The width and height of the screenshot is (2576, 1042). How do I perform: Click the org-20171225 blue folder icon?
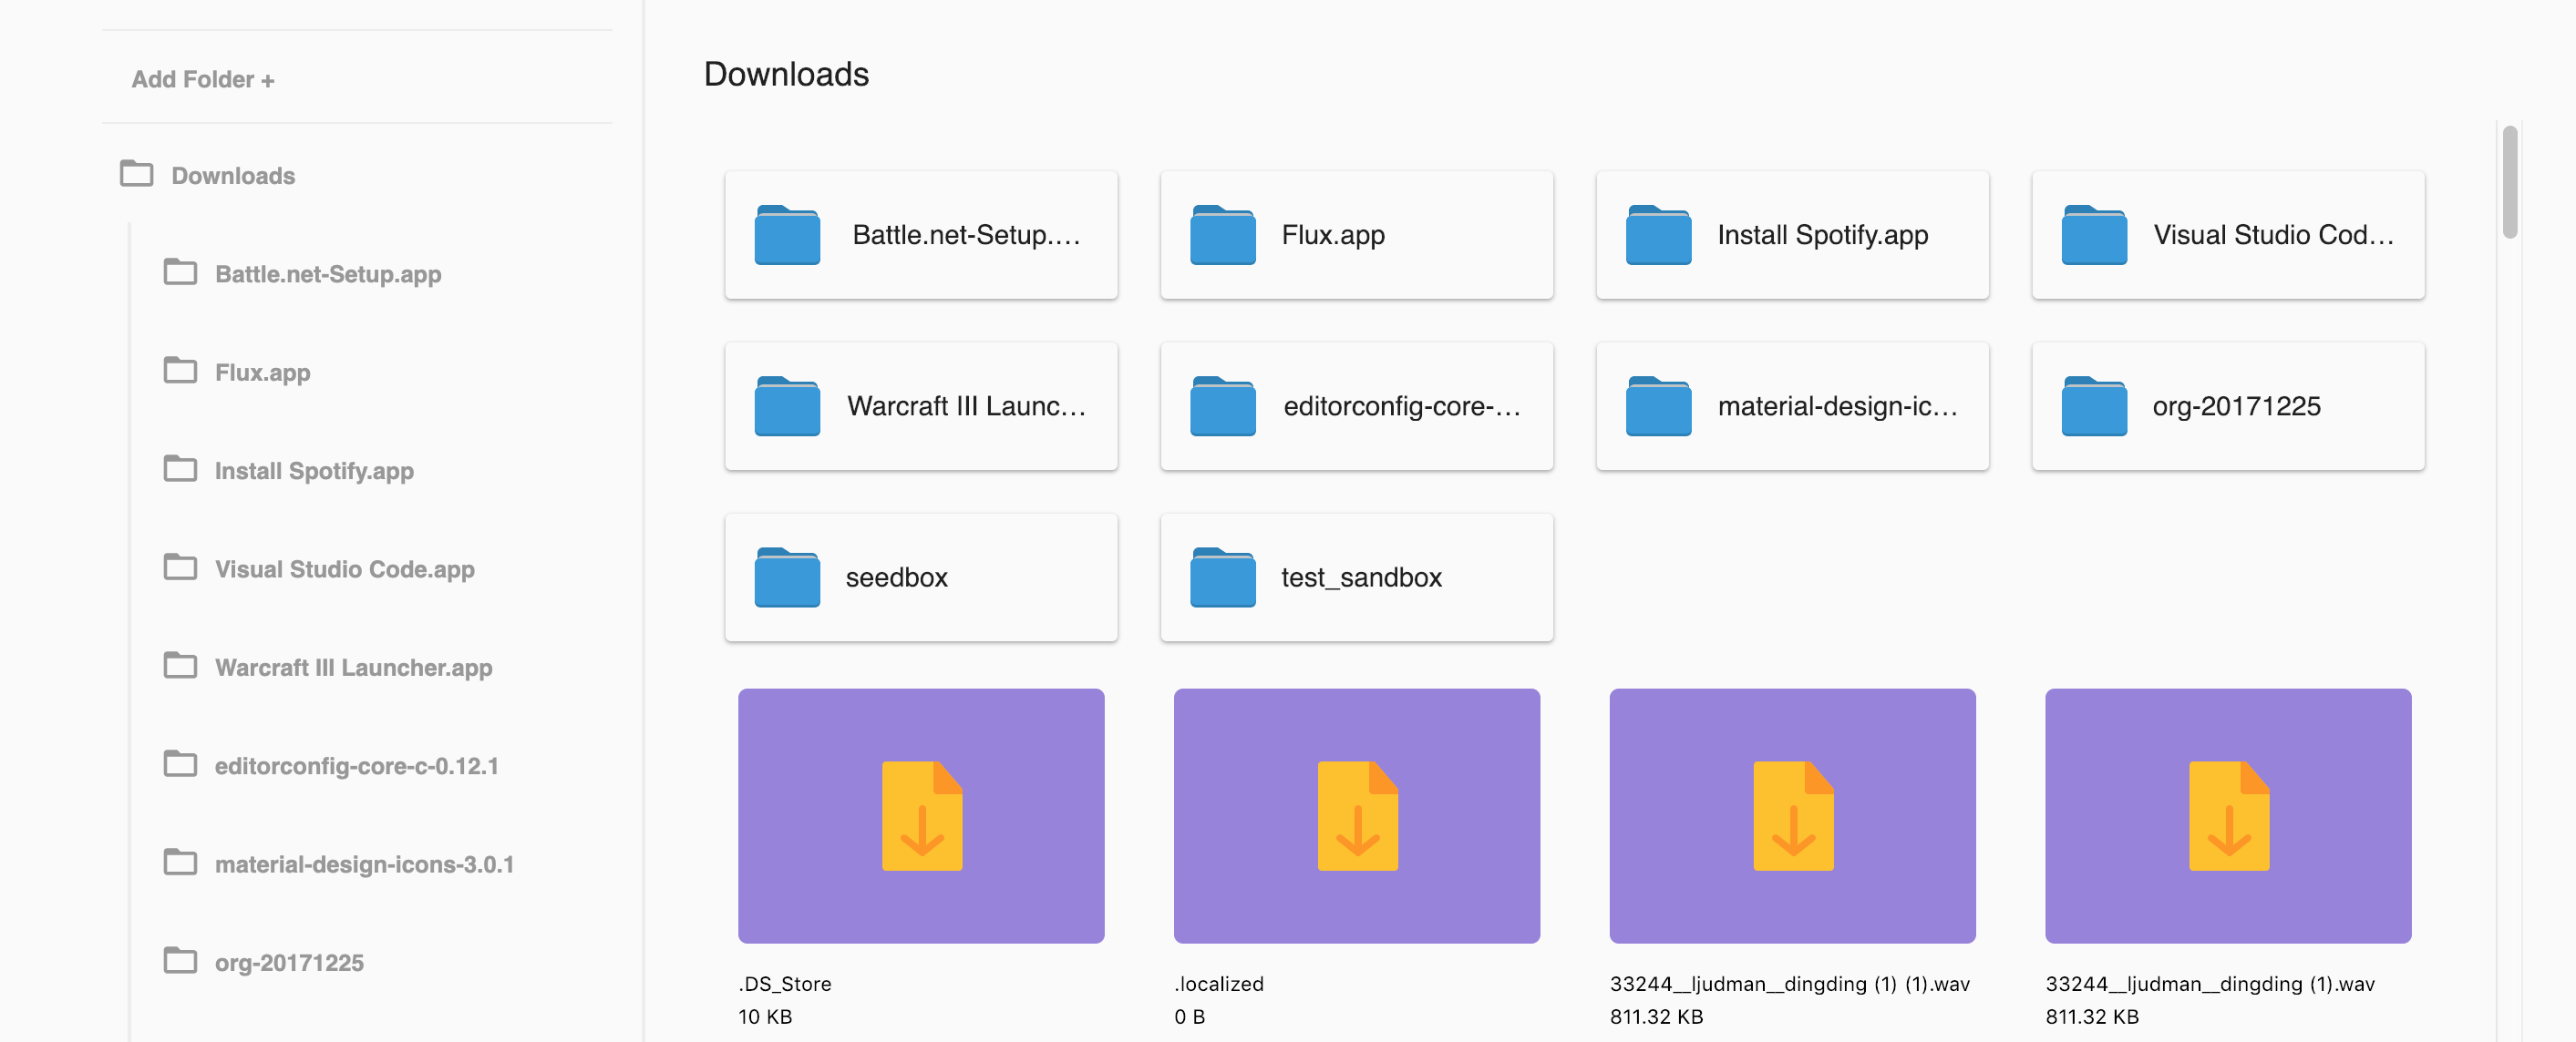point(2094,406)
